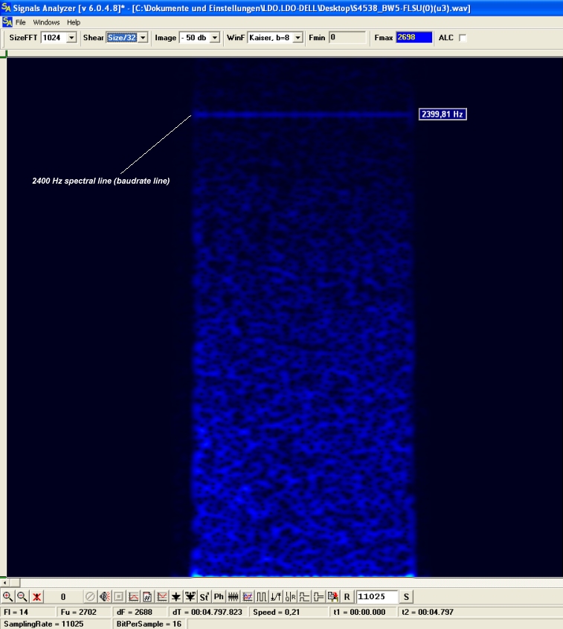Open the Image -50 db dropdown

[x=215, y=38]
